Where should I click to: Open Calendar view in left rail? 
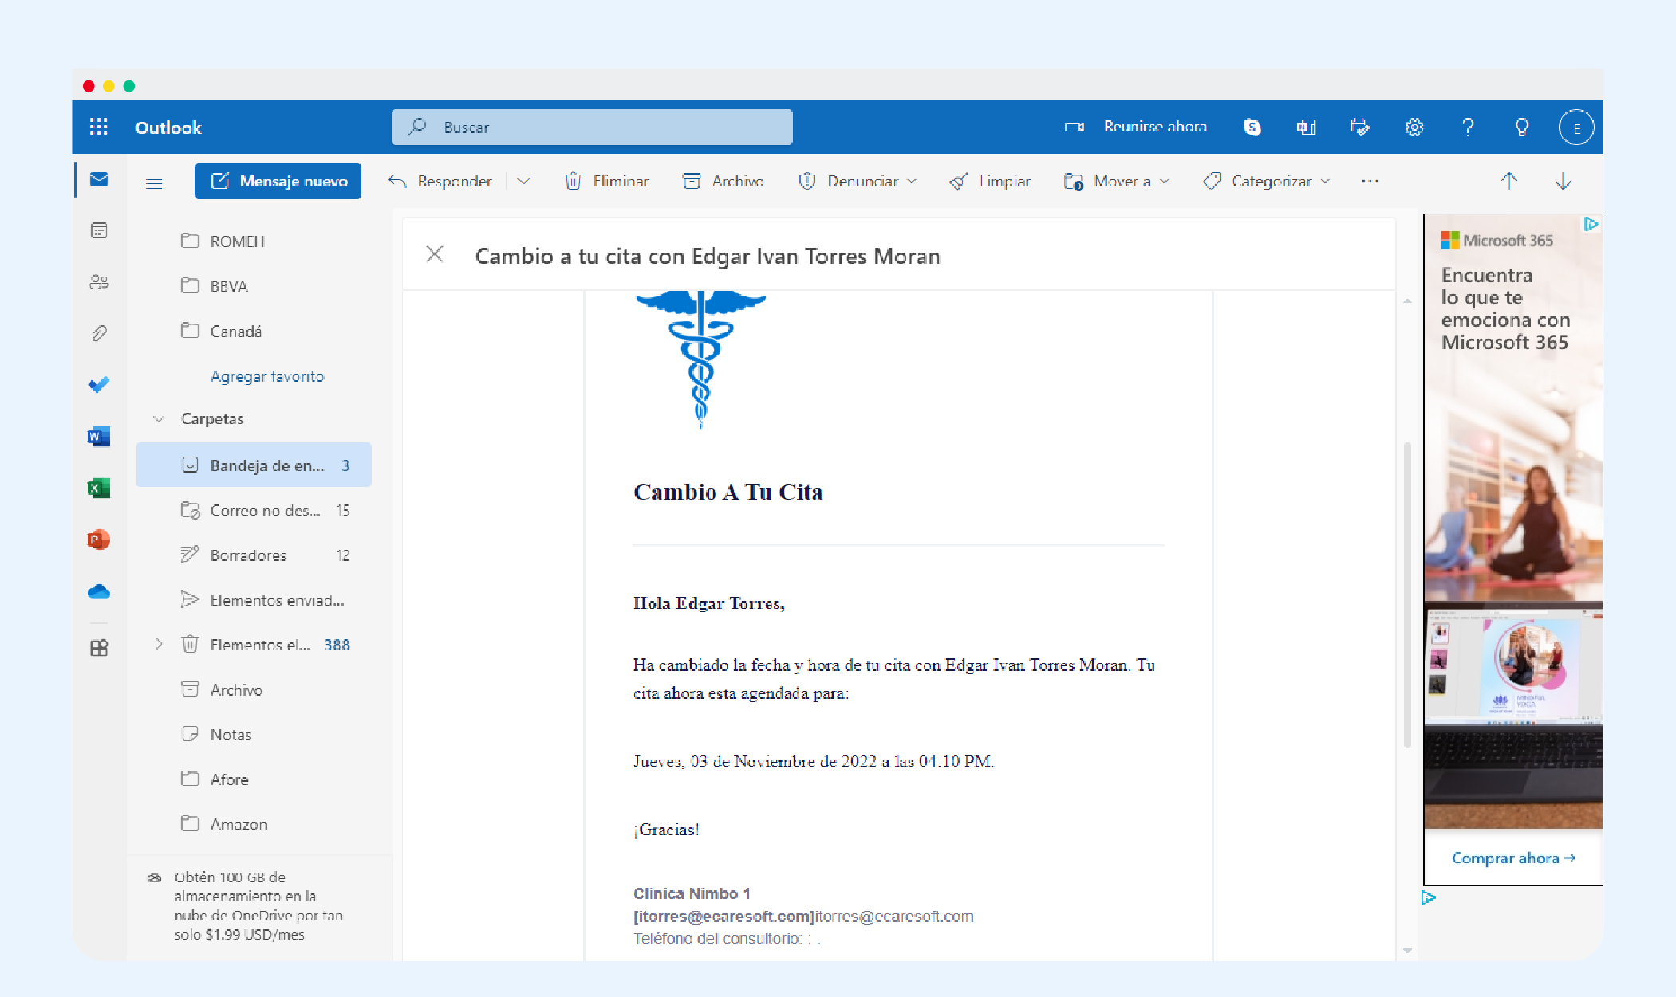click(98, 231)
